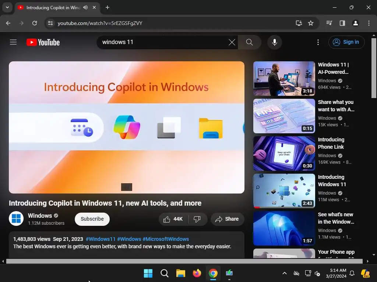Image resolution: width=377 pixels, height=282 pixels.
Task: Reload the page
Action: pyautogui.click(x=35, y=23)
